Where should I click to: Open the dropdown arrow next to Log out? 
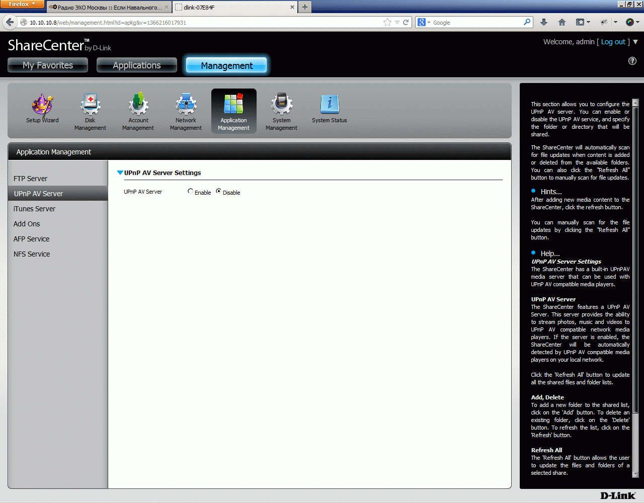[x=635, y=42]
